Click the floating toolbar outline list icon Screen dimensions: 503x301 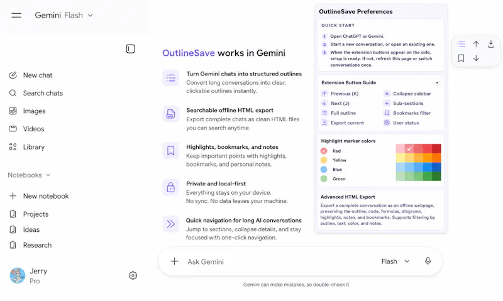(x=461, y=44)
